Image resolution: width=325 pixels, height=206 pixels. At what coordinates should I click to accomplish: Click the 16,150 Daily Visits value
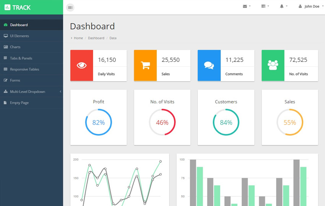pyautogui.click(x=107, y=60)
